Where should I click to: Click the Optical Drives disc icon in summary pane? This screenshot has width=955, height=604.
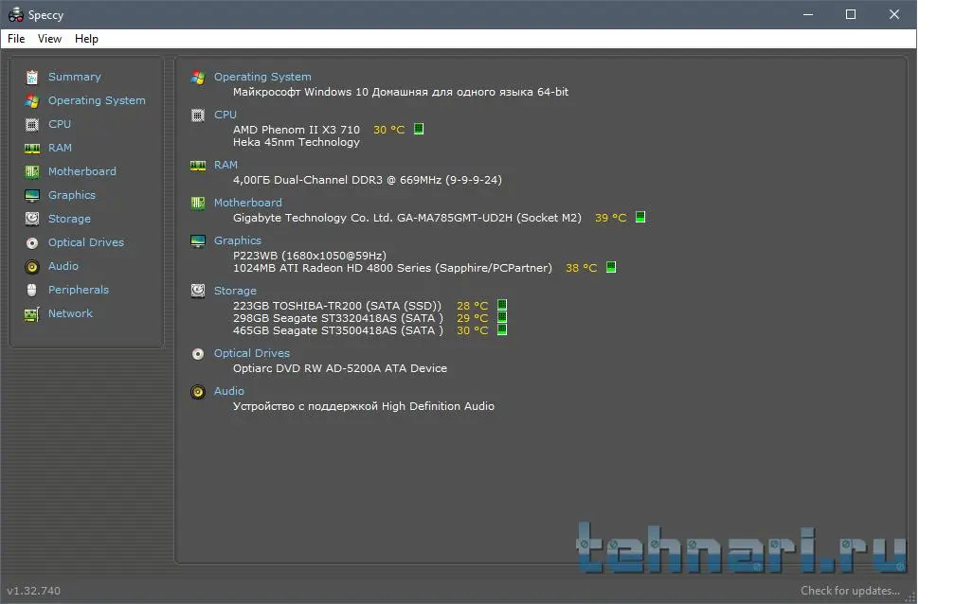click(x=198, y=354)
